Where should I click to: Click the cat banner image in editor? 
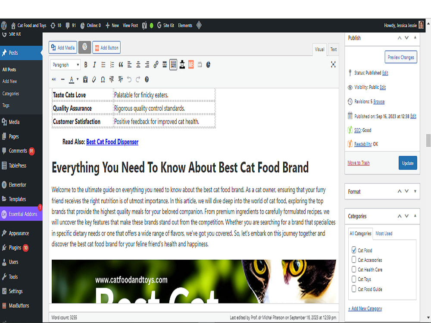(x=194, y=281)
